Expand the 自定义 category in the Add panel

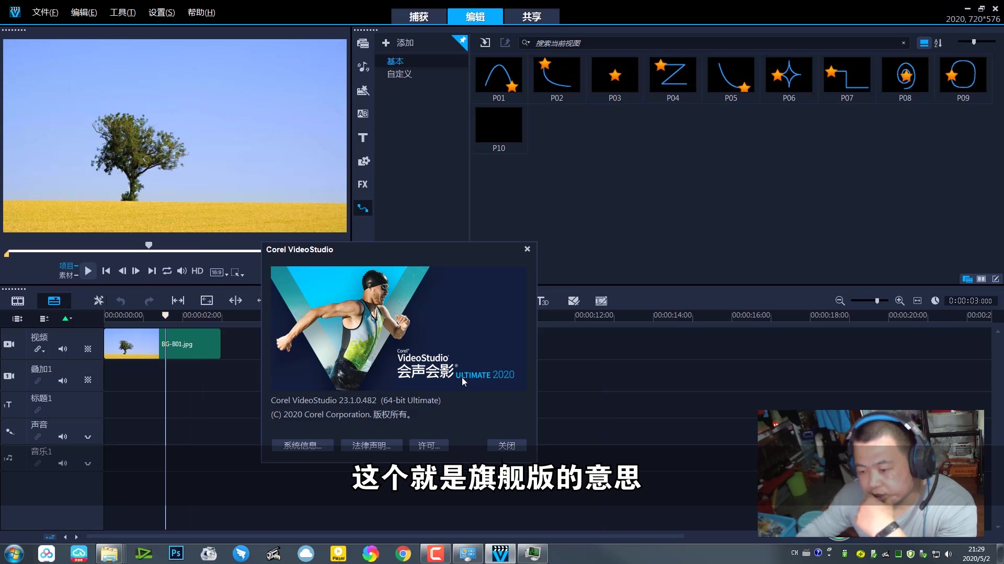point(399,74)
